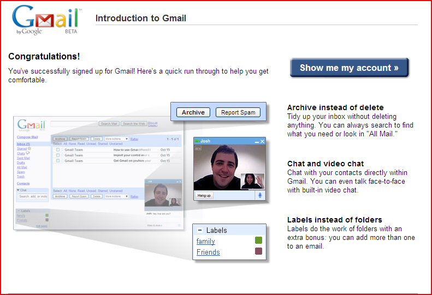Click the small Archive button below the message list
This screenshot has height=295, width=432.
[60, 196]
